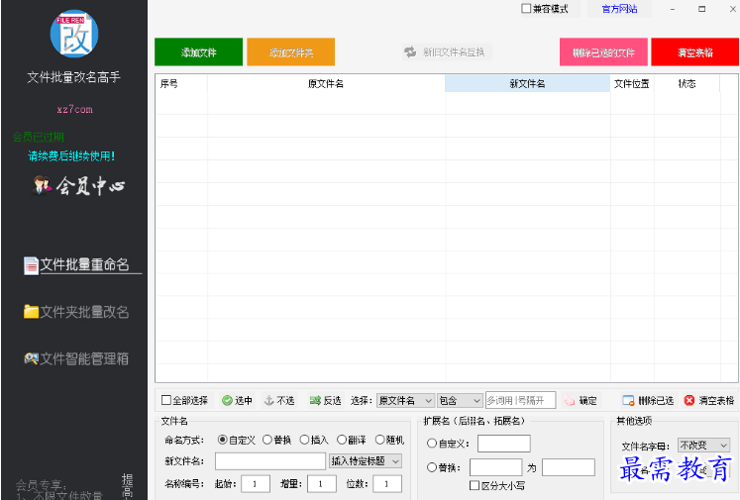Focus the extension replace source field
The width and height of the screenshot is (740, 500).
(x=495, y=467)
